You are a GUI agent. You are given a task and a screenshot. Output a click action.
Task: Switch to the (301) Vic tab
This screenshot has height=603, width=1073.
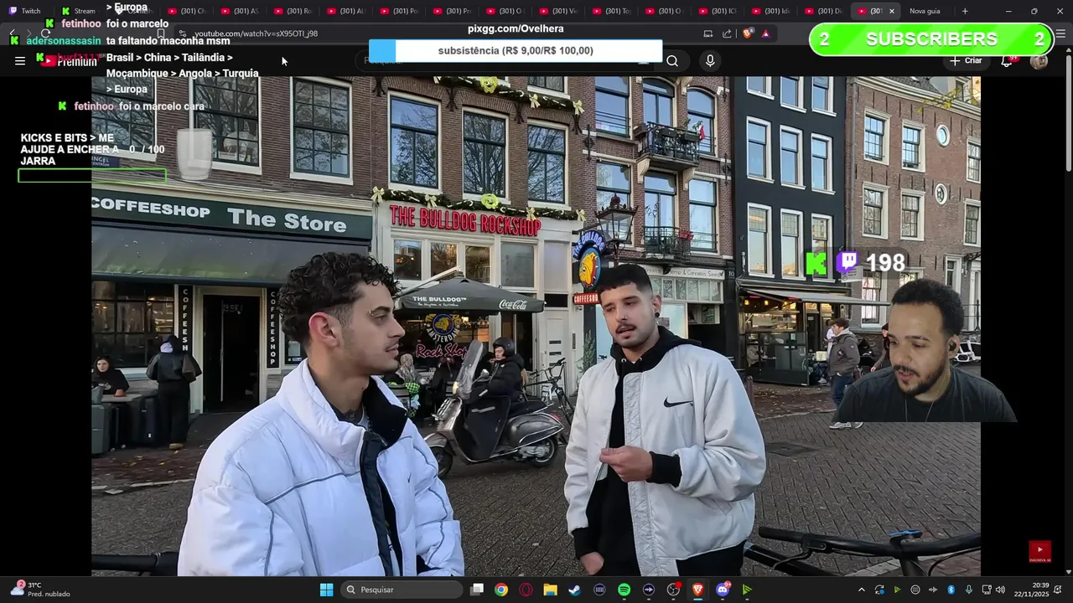(558, 11)
